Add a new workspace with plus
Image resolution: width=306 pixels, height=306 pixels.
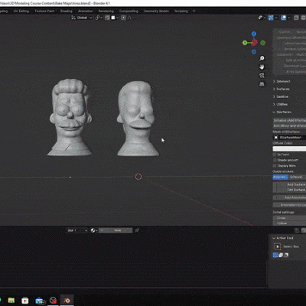(x=194, y=11)
